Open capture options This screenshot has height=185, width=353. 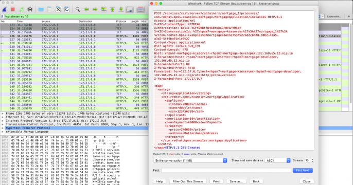pyautogui.click(x=30, y=9)
